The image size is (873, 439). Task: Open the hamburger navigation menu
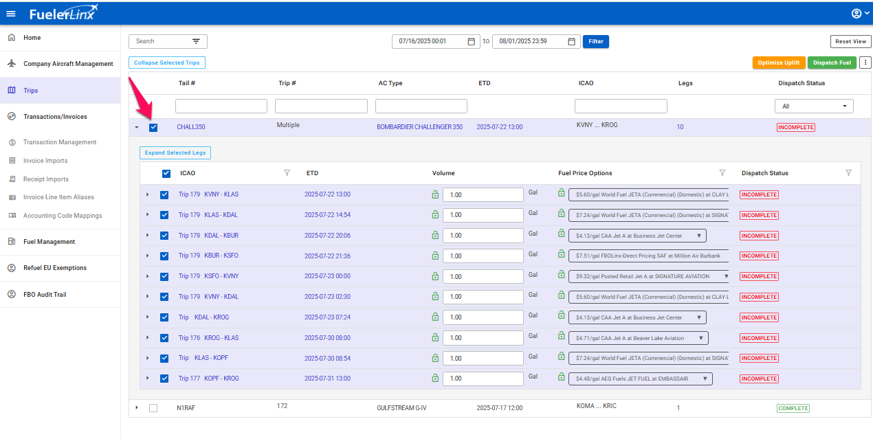(11, 14)
